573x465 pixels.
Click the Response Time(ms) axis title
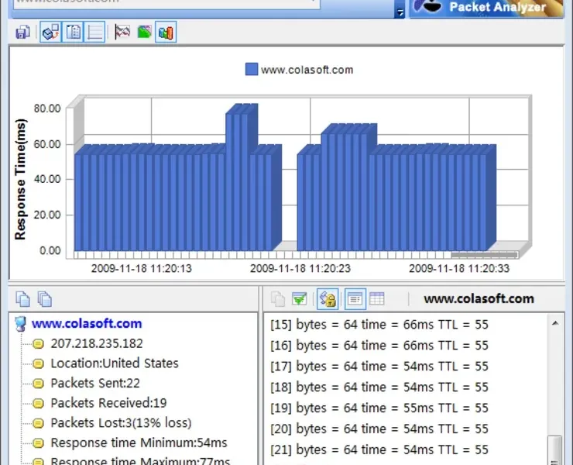[20, 179]
